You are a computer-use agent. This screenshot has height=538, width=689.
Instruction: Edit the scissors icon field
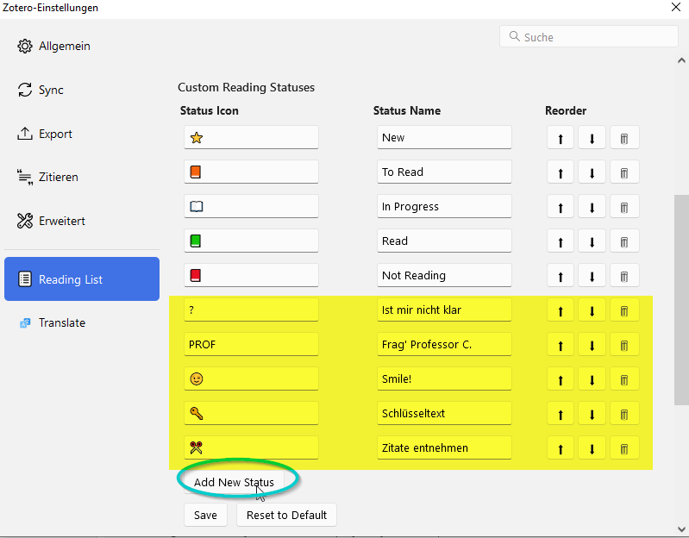tap(251, 448)
